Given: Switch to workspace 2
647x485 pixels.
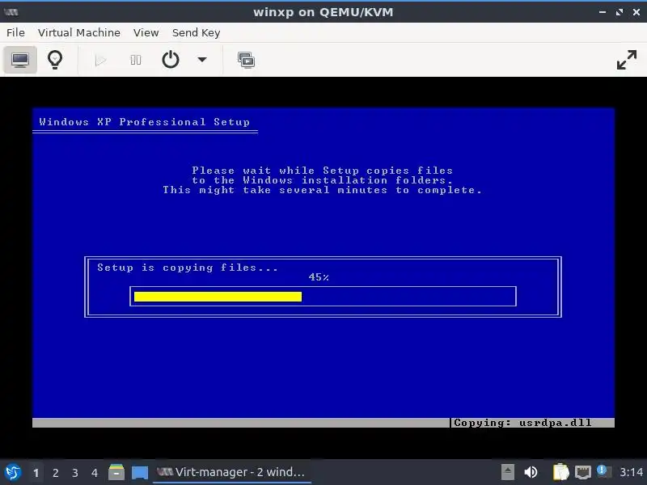Looking at the screenshot, I should click(x=55, y=473).
